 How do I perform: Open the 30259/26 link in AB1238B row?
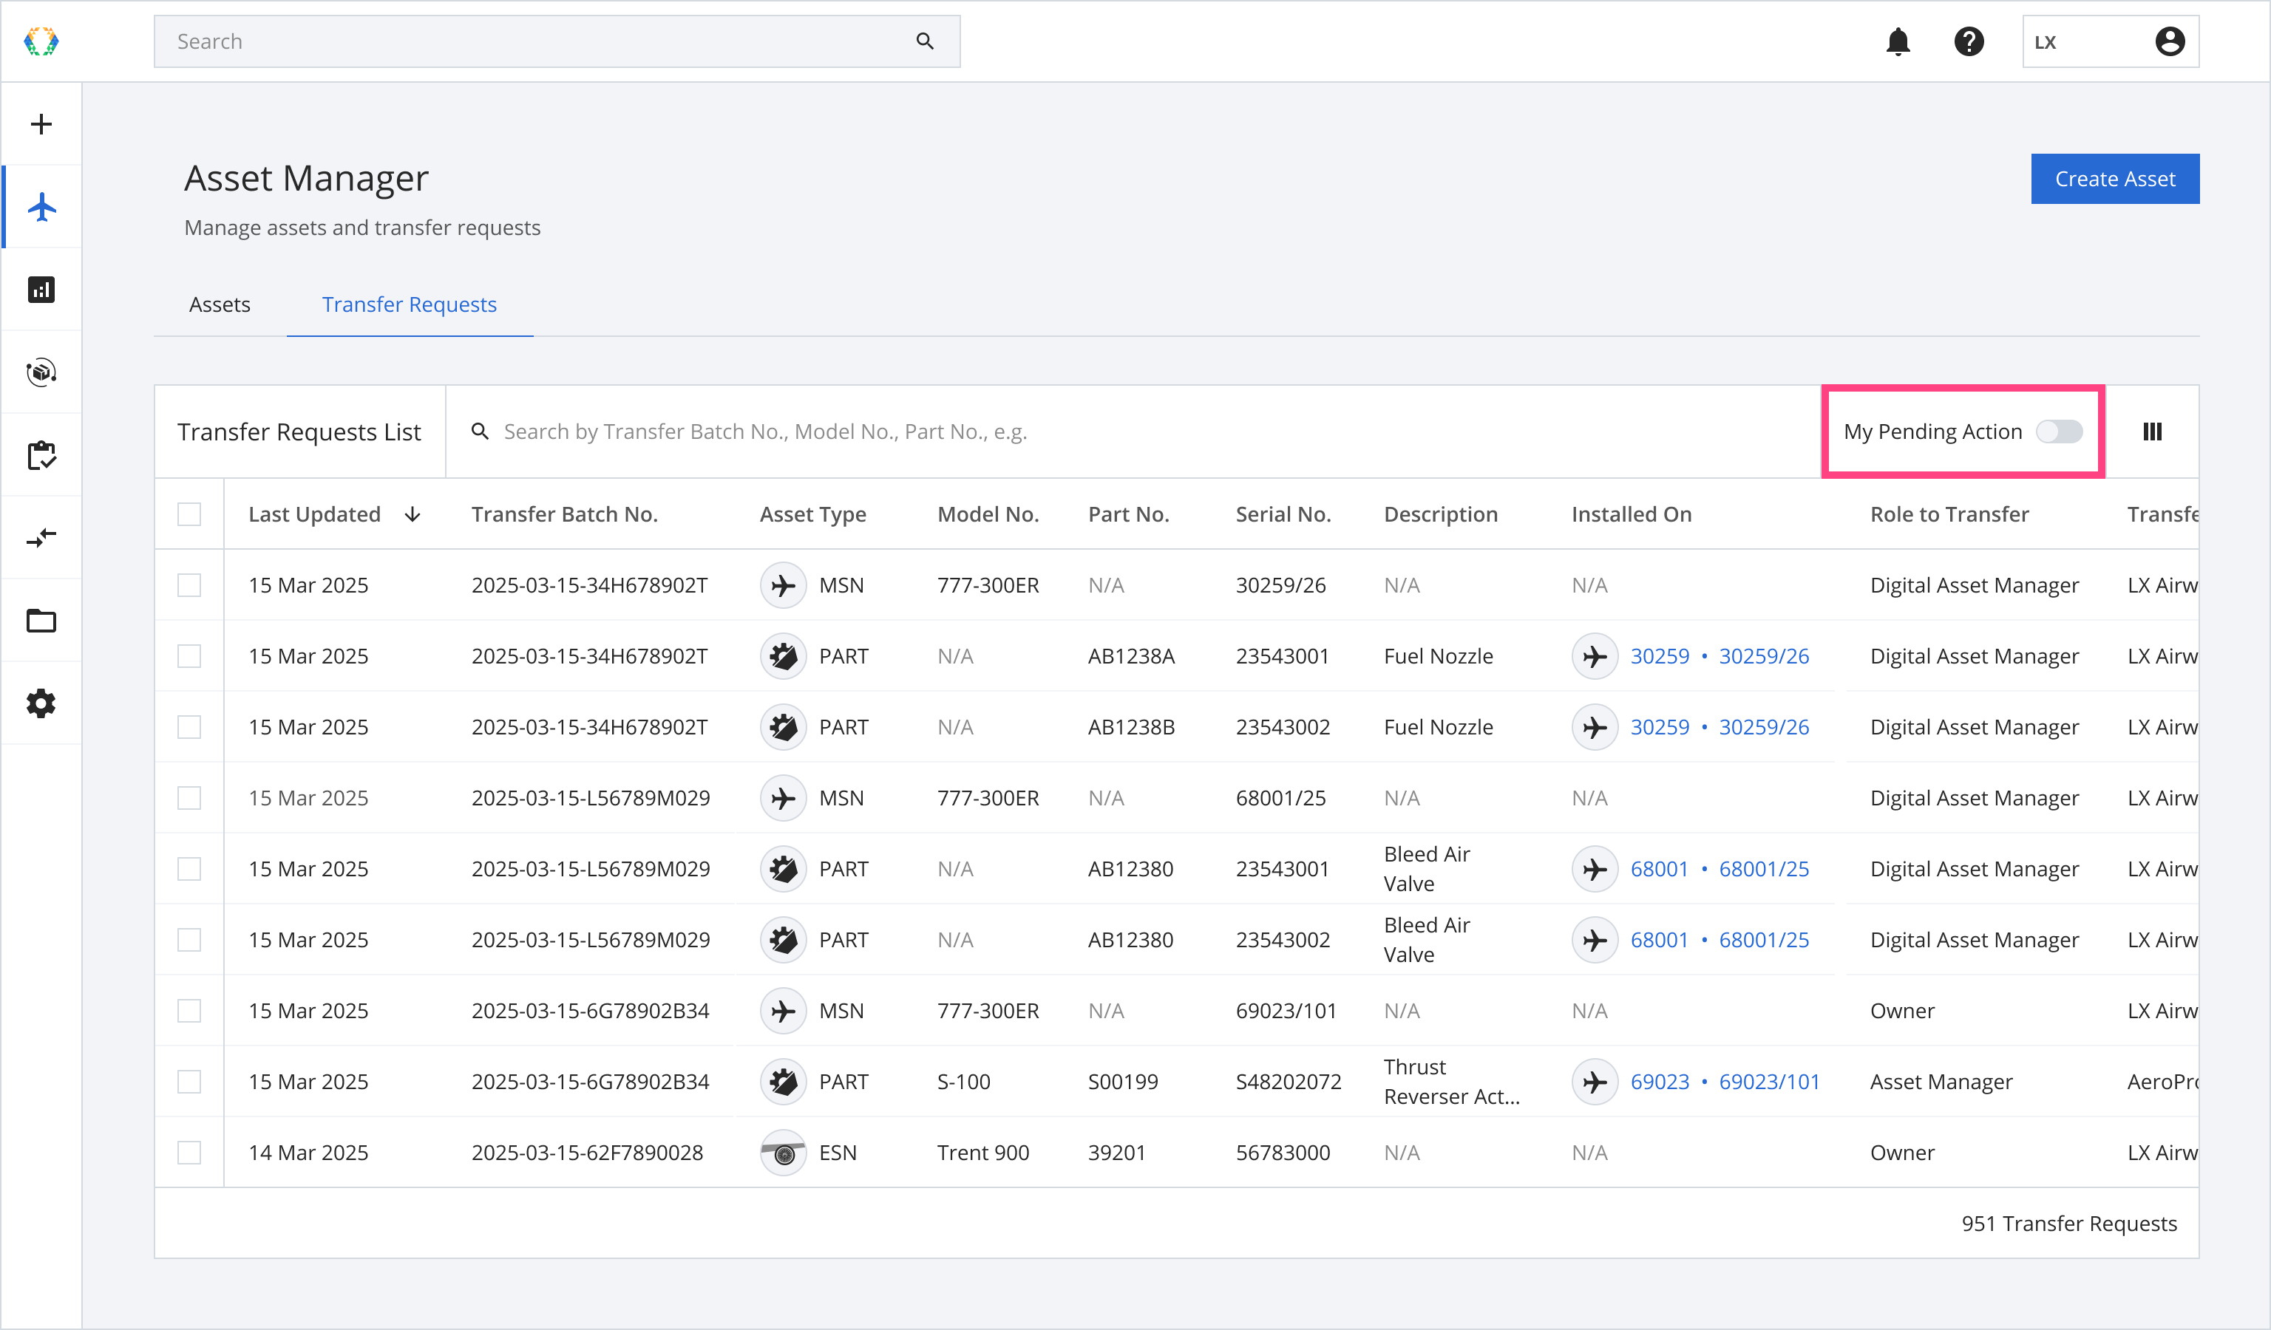click(x=1764, y=726)
